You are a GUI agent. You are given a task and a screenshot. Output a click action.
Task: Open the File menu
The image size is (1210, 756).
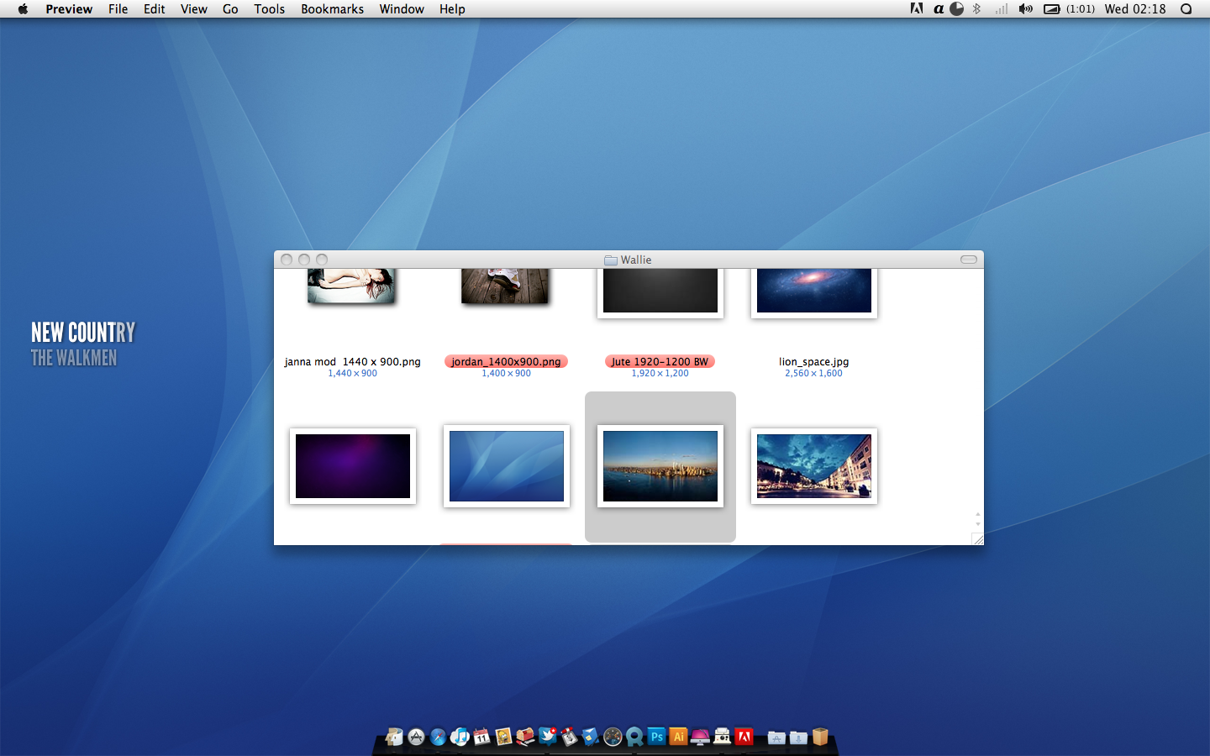coord(118,8)
